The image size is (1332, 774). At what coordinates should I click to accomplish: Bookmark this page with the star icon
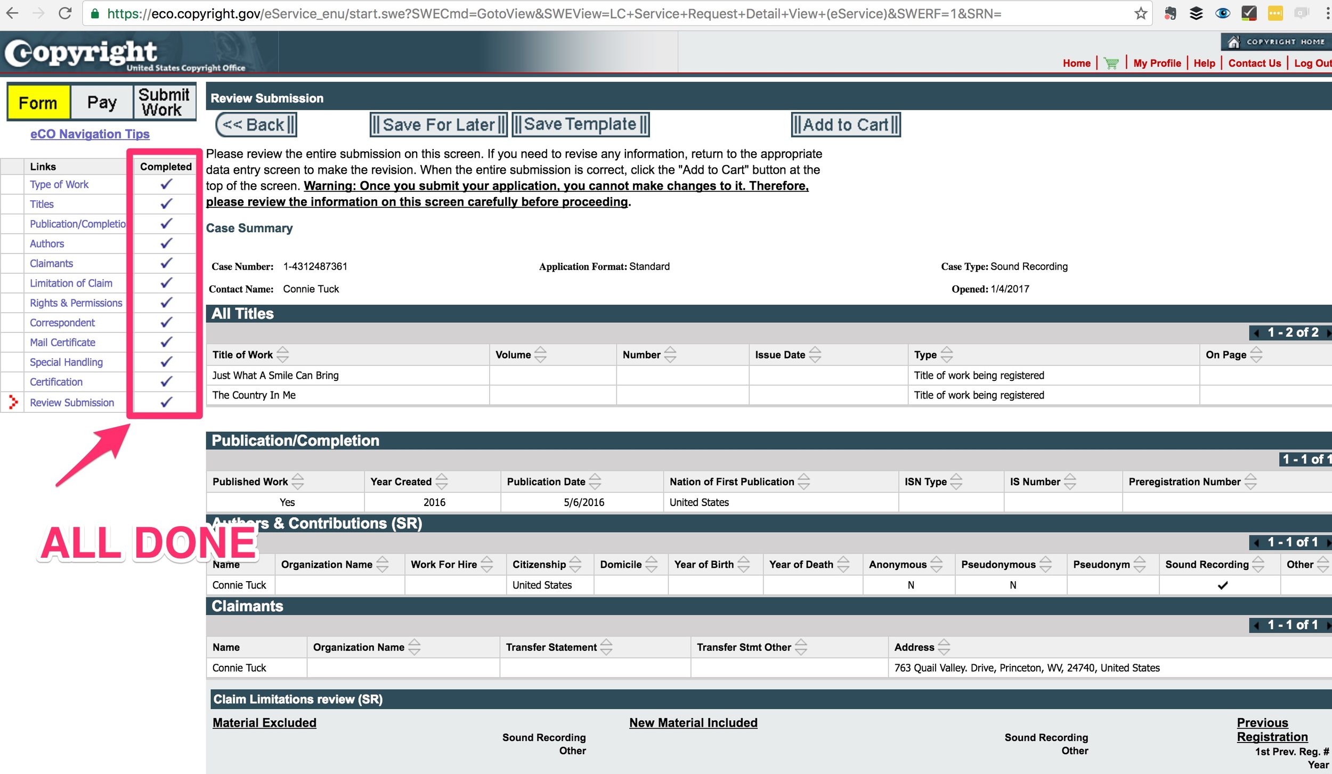click(1140, 13)
